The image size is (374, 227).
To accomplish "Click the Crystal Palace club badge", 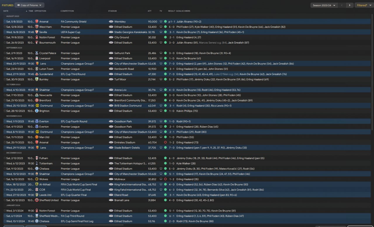I will (x=37, y=53).
